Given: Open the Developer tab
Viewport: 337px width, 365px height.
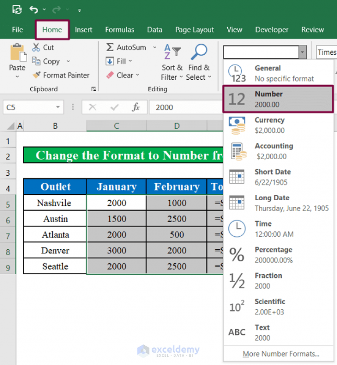Looking at the screenshot, I should (272, 30).
